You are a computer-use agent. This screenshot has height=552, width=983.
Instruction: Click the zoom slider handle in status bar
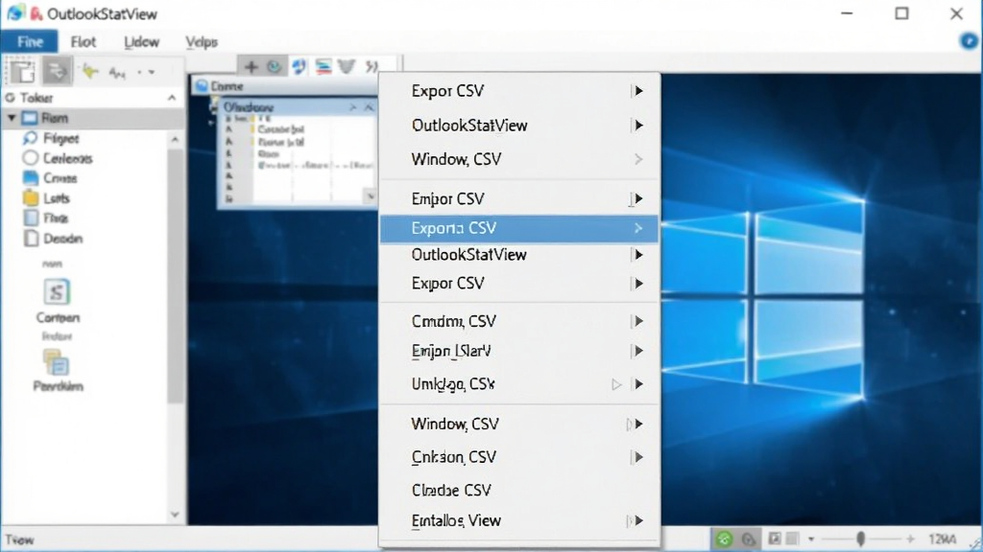[861, 539]
